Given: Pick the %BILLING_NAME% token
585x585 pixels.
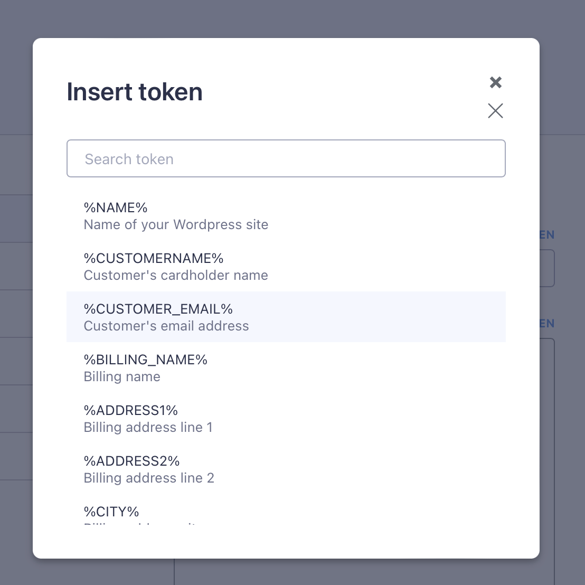Looking at the screenshot, I should (146, 360).
